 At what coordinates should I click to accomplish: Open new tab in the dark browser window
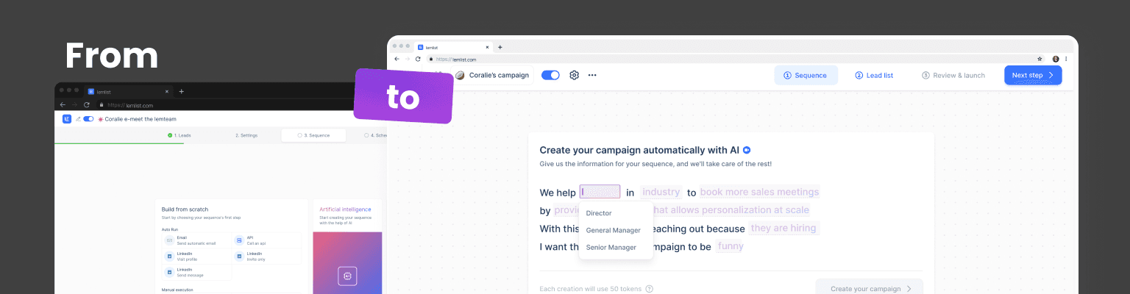[x=182, y=91]
